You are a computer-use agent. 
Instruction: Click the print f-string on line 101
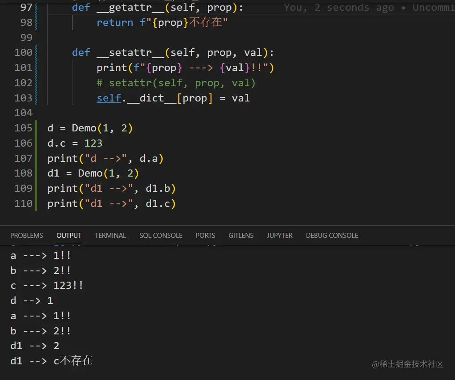click(x=185, y=68)
